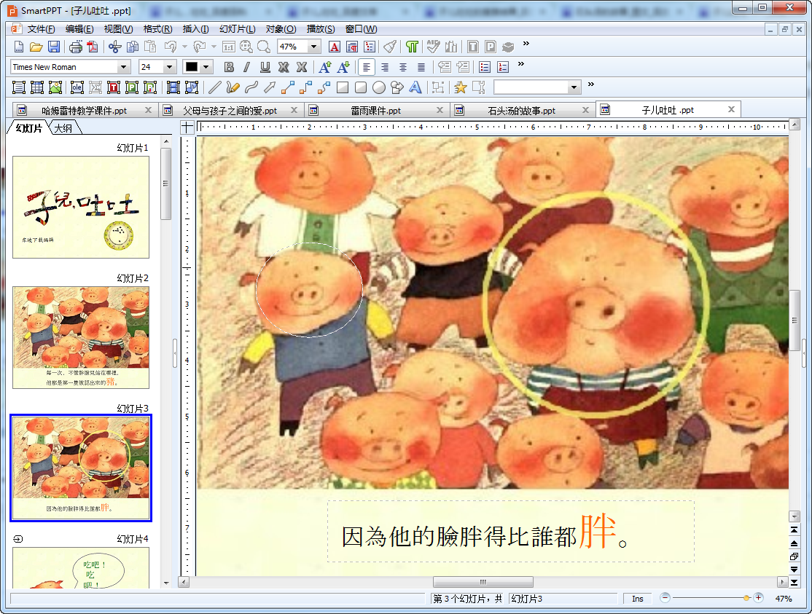Cut selection with the scissors icon

[114, 47]
